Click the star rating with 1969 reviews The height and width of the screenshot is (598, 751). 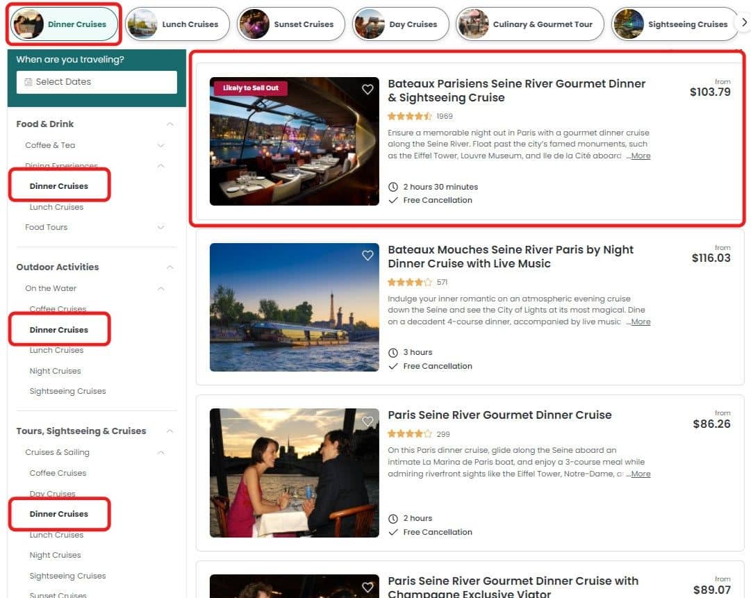coord(409,117)
